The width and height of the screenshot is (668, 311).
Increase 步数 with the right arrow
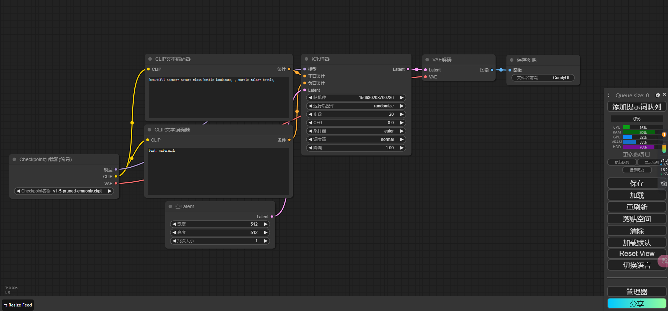[x=402, y=114]
